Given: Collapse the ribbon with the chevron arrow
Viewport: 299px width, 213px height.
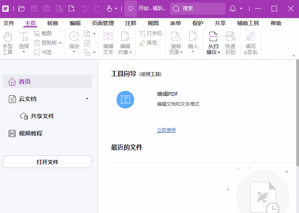Looking at the screenshot, I should [294, 56].
